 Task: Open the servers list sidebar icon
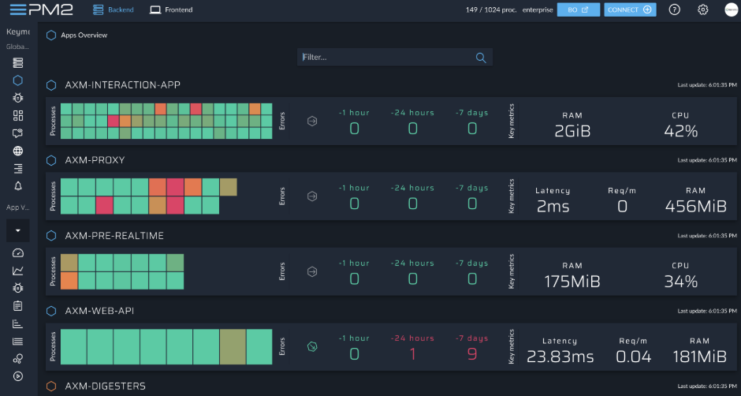pyautogui.click(x=18, y=62)
